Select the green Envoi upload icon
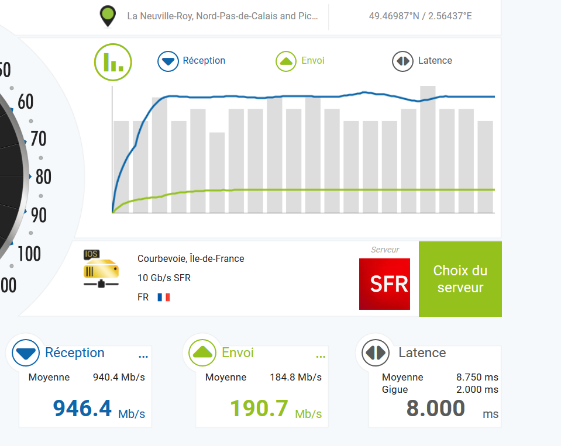 click(x=286, y=60)
